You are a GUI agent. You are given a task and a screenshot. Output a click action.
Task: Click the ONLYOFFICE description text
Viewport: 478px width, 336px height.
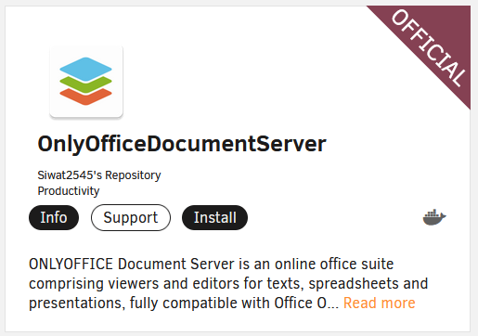pyautogui.click(x=228, y=283)
